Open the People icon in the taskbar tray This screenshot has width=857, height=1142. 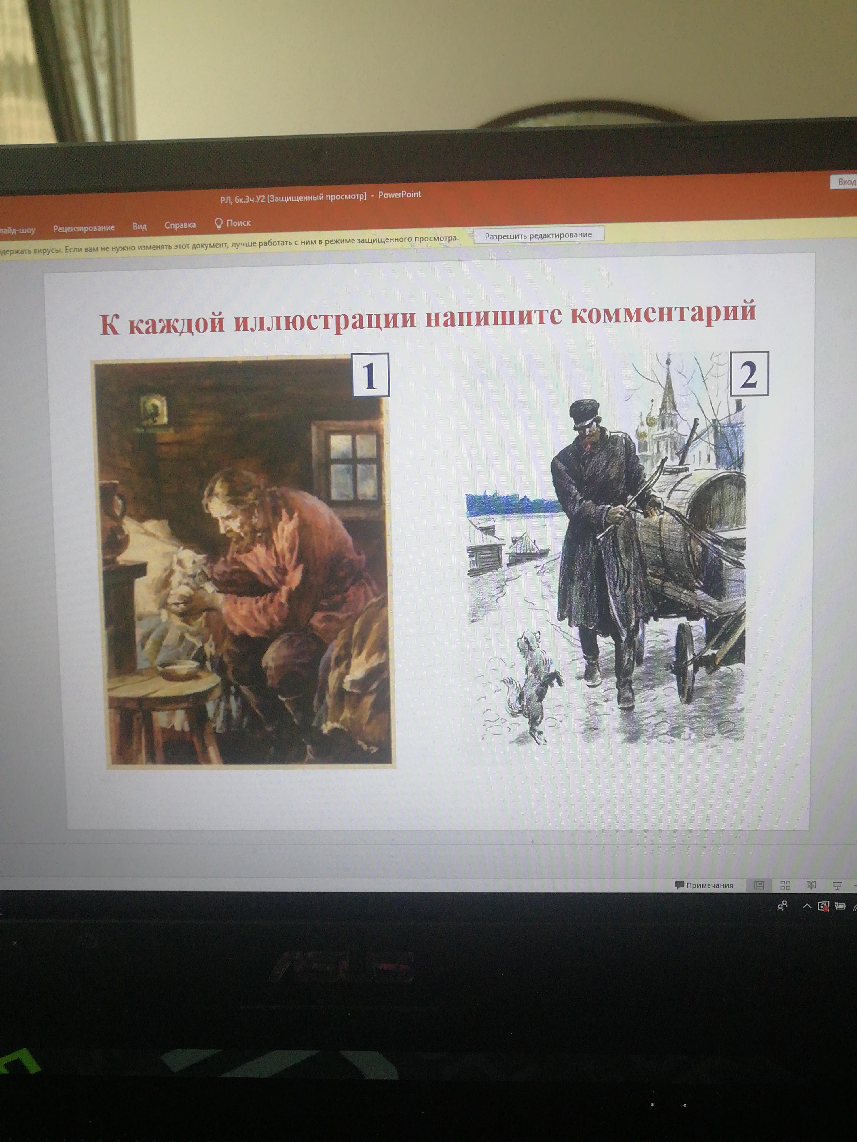point(783,905)
